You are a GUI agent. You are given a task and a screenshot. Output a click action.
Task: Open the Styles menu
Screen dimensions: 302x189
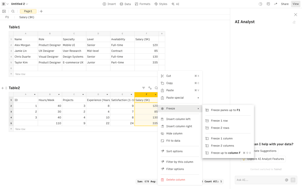point(161,4)
